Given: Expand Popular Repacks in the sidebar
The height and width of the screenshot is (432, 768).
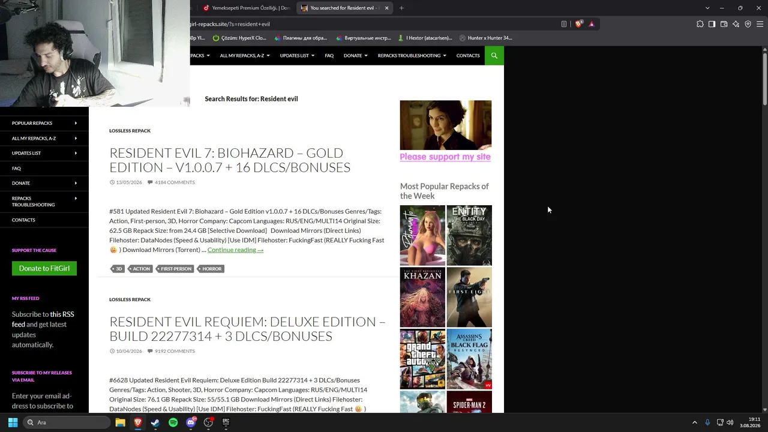Looking at the screenshot, I should click(x=44, y=123).
